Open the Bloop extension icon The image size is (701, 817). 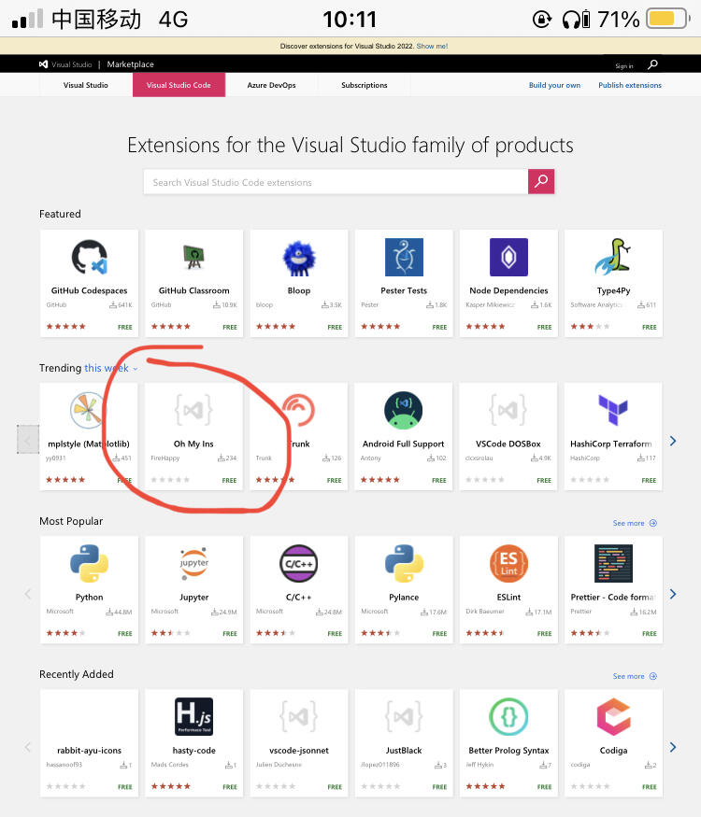pyautogui.click(x=299, y=257)
